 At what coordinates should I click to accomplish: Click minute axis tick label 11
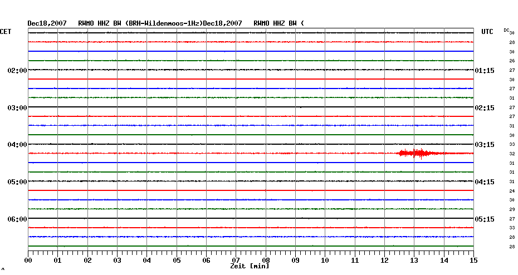pyautogui.click(x=355, y=261)
